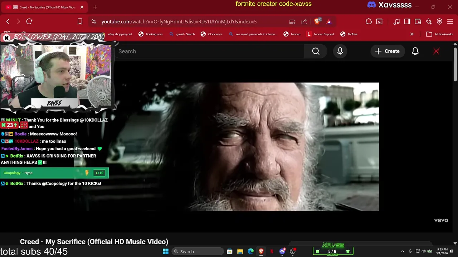This screenshot has width=458, height=257.
Task: Open Brave Shields lion icon
Action: [317, 21]
